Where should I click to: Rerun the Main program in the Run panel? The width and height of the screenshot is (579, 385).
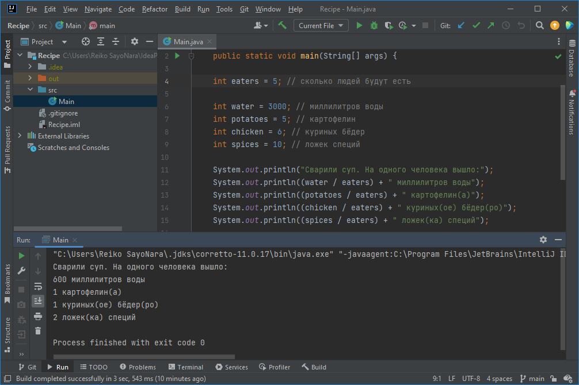(21, 255)
